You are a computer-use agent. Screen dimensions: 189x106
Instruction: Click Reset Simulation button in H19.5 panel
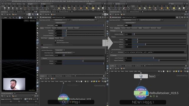tap(130, 23)
